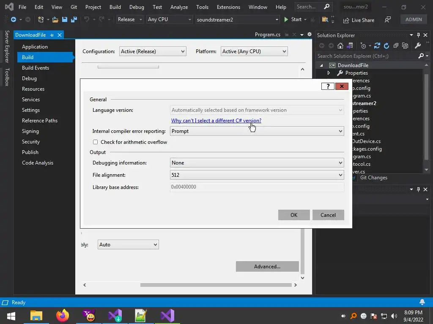This screenshot has height=324, width=433.
Task: Click the Library base address field
Action: click(x=257, y=187)
